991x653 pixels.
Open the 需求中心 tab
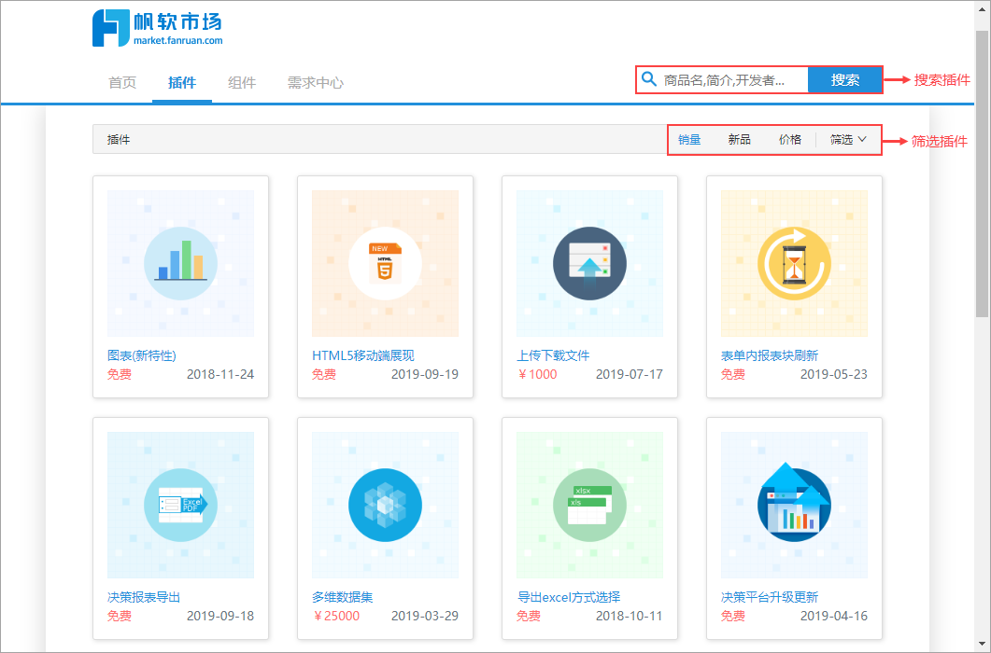coord(316,83)
